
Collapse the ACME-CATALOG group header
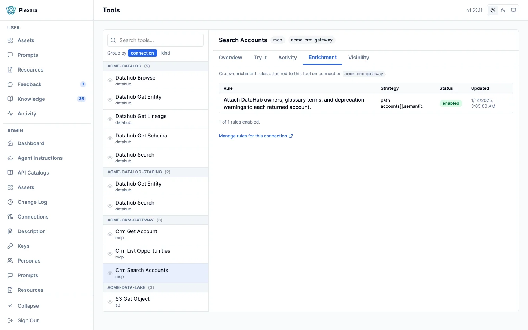[x=156, y=66]
